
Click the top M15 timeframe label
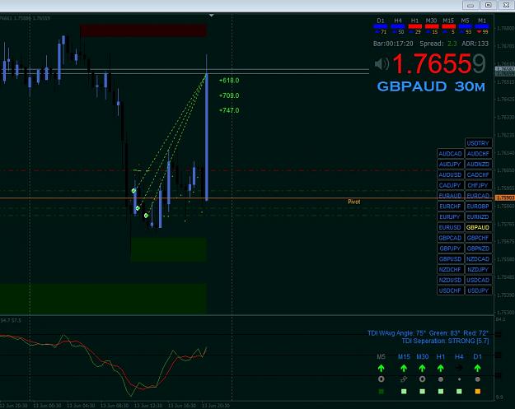point(448,21)
